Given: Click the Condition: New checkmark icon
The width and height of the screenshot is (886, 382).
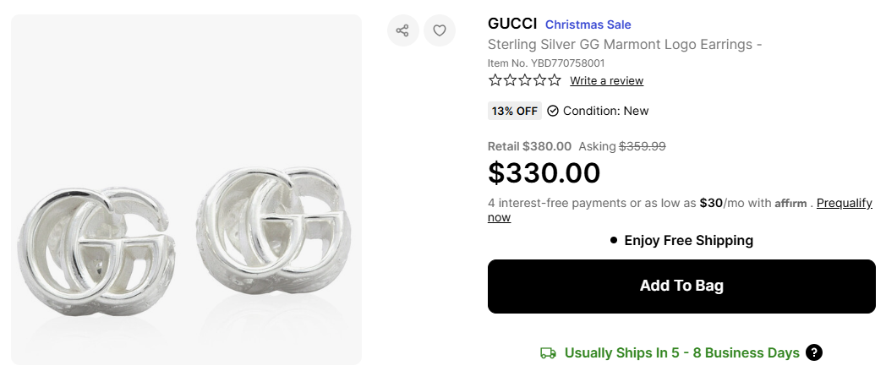Looking at the screenshot, I should coord(553,111).
